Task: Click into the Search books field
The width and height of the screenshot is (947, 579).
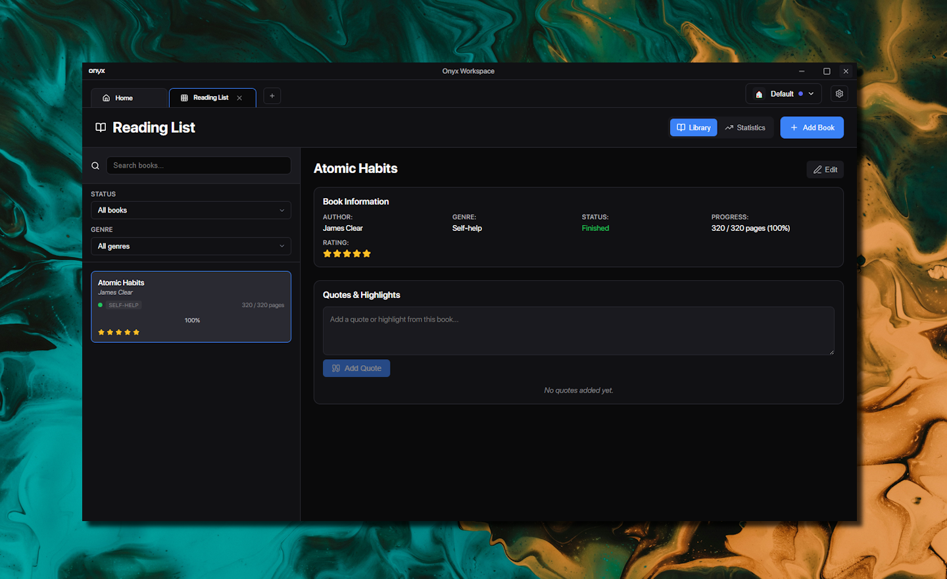Action: pyautogui.click(x=199, y=166)
